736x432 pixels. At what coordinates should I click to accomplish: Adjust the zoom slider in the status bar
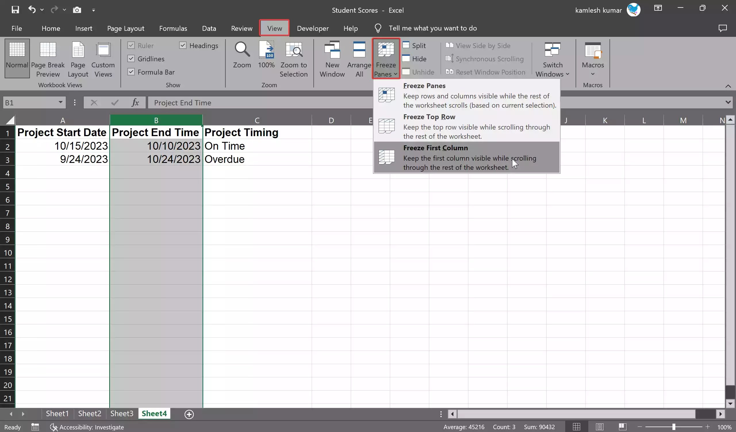pos(674,427)
